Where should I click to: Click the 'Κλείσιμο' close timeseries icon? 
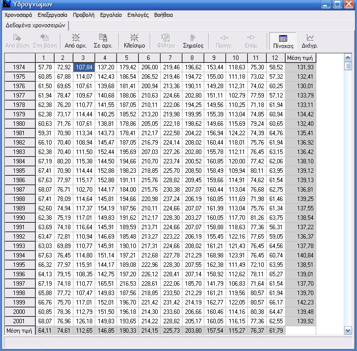[134, 41]
